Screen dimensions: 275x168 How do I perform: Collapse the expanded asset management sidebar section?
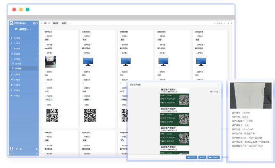37,59
